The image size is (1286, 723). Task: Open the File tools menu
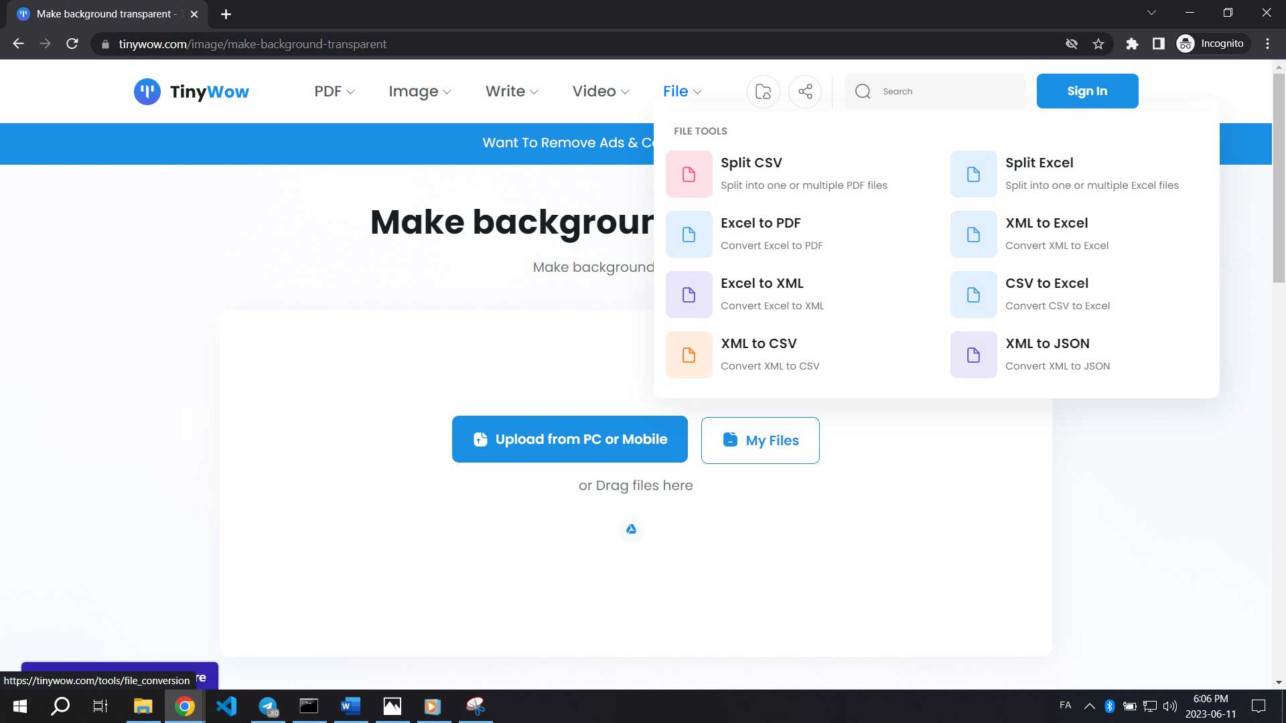(683, 91)
